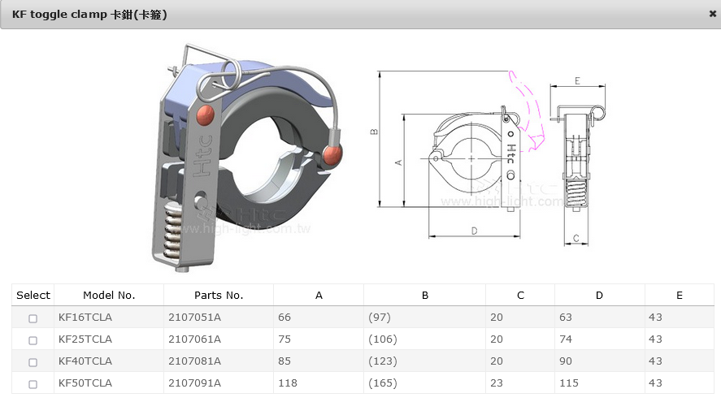The image size is (721, 402).
Task: Click part number 2107081A
Action: [194, 361]
